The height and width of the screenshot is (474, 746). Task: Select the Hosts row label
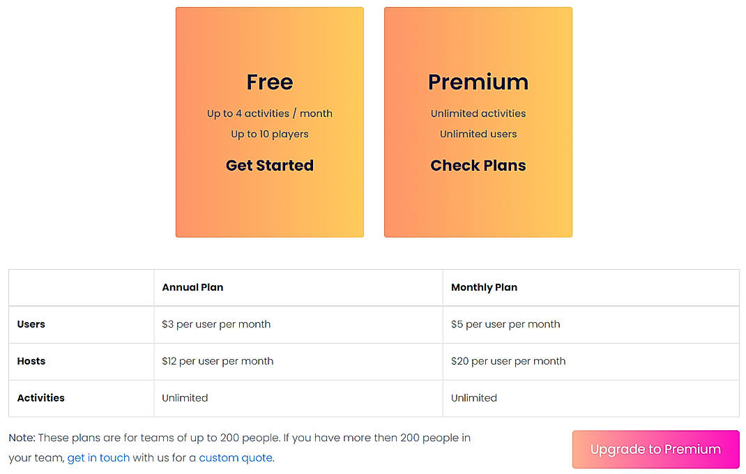pos(31,361)
